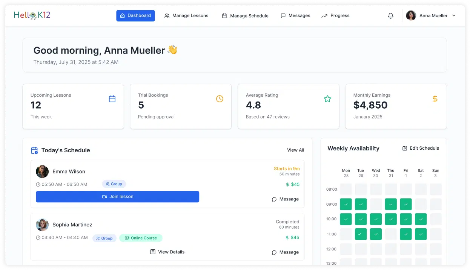470x270 pixels.
Task: Go to the Dashboard tab
Action: click(x=135, y=15)
